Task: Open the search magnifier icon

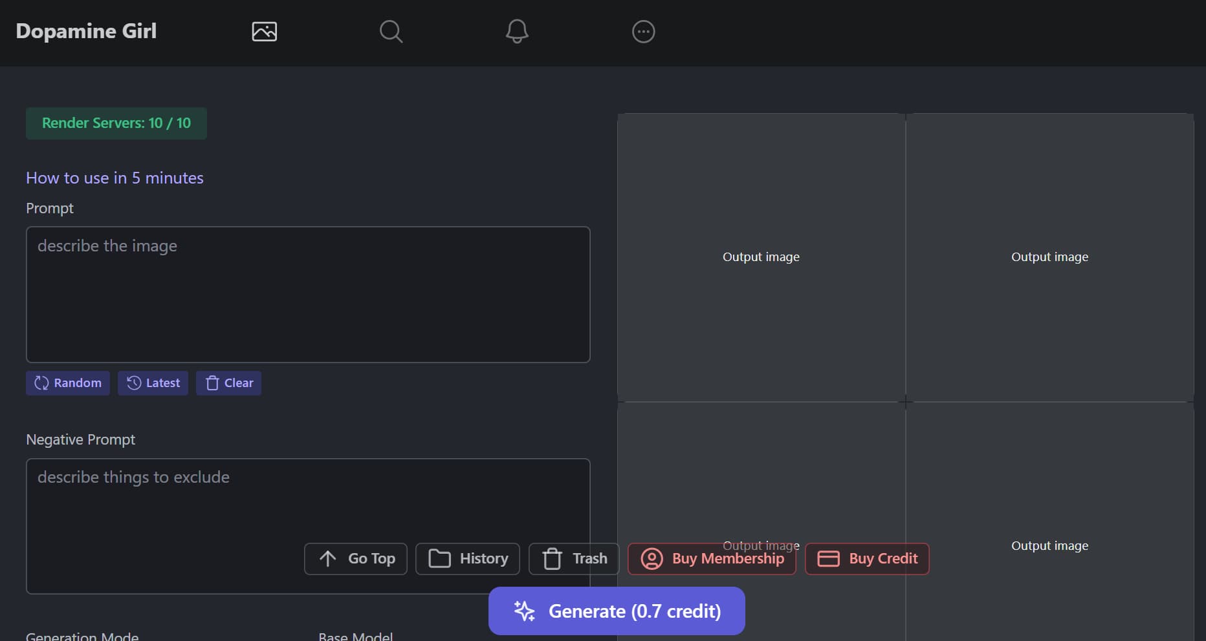Action: [391, 32]
